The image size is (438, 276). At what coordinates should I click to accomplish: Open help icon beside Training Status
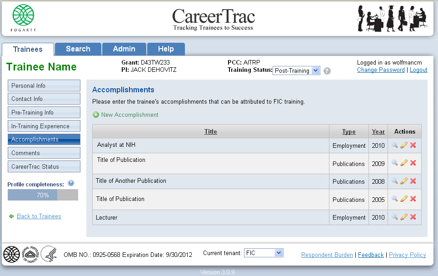coord(327,71)
